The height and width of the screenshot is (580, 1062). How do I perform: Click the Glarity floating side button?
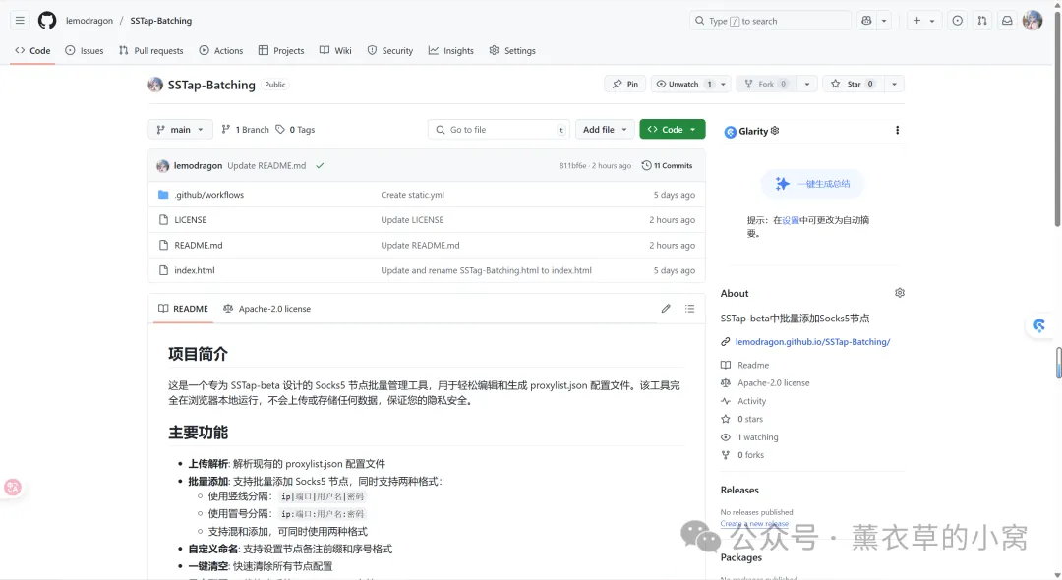tap(1039, 326)
